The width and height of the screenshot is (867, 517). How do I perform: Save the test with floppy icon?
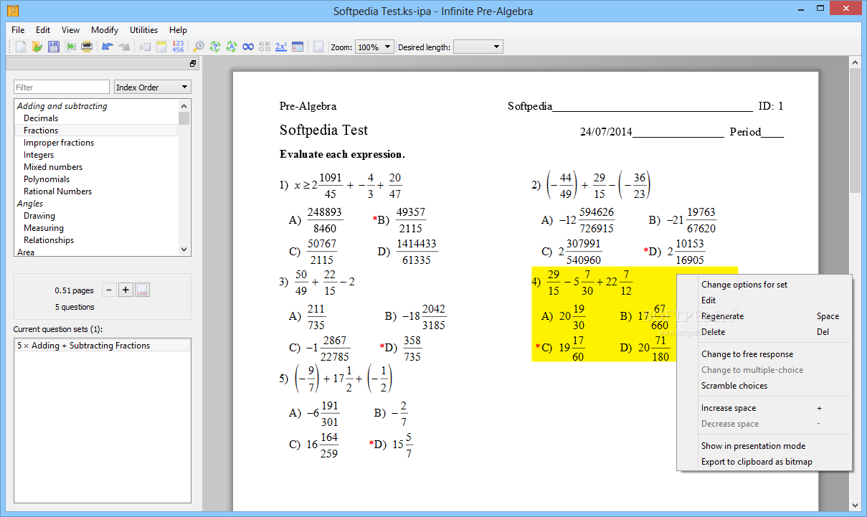(54, 47)
